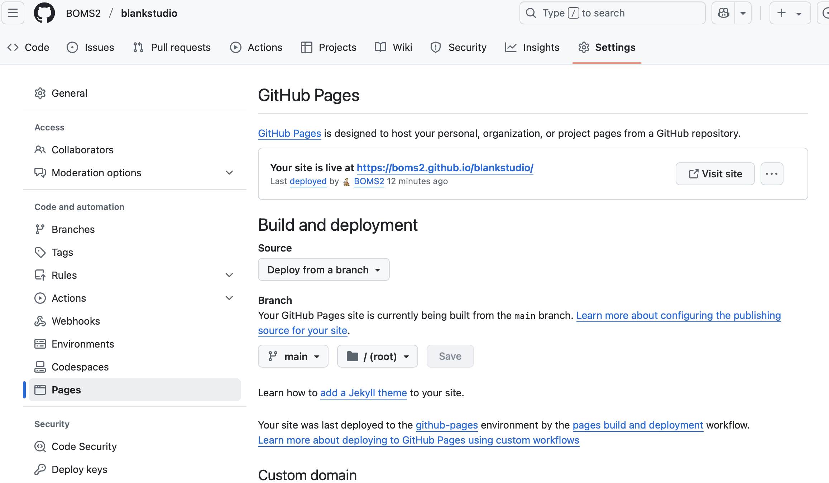
Task: Open BOMS2 owner profile link
Action: (83, 13)
